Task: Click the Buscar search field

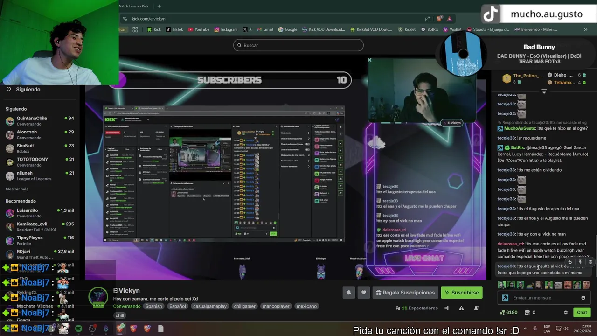Action: [298, 45]
